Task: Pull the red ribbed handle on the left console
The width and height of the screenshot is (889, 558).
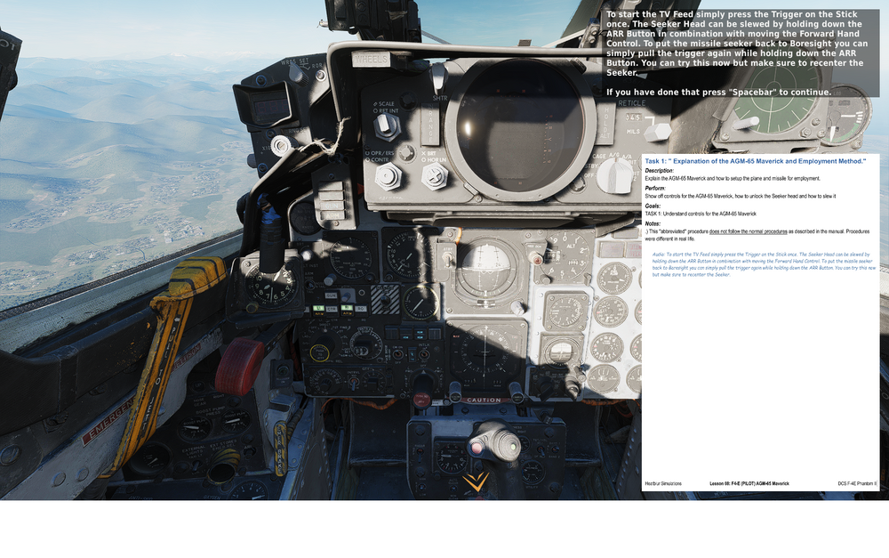Action: (x=238, y=366)
